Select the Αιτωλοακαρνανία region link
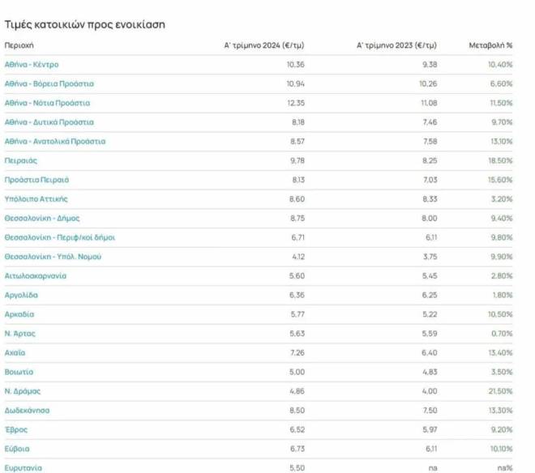The image size is (535, 473). (x=36, y=276)
